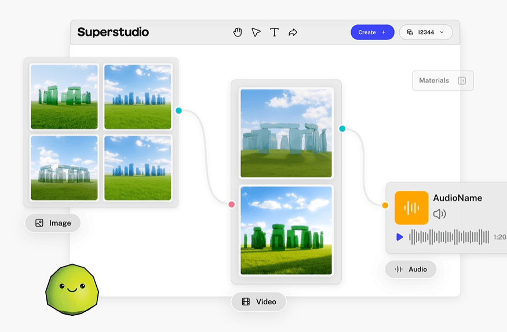Image resolution: width=507 pixels, height=332 pixels.
Task: Expand the 12344 credits dropdown chevron
Action: click(442, 32)
